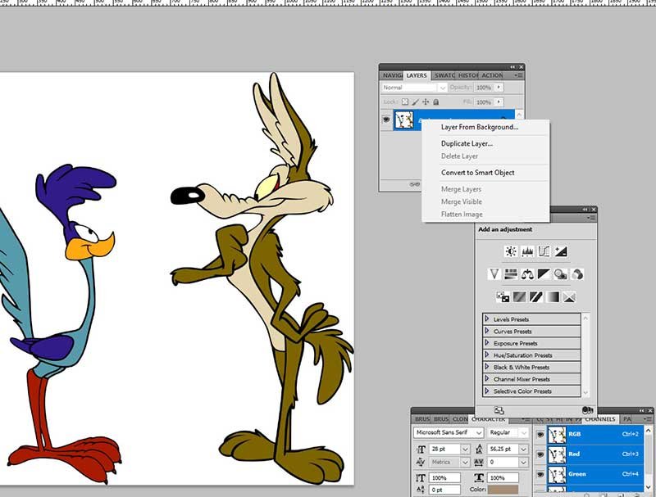Add a Color Balance adjustment
This screenshot has height=497, width=656.
527,274
